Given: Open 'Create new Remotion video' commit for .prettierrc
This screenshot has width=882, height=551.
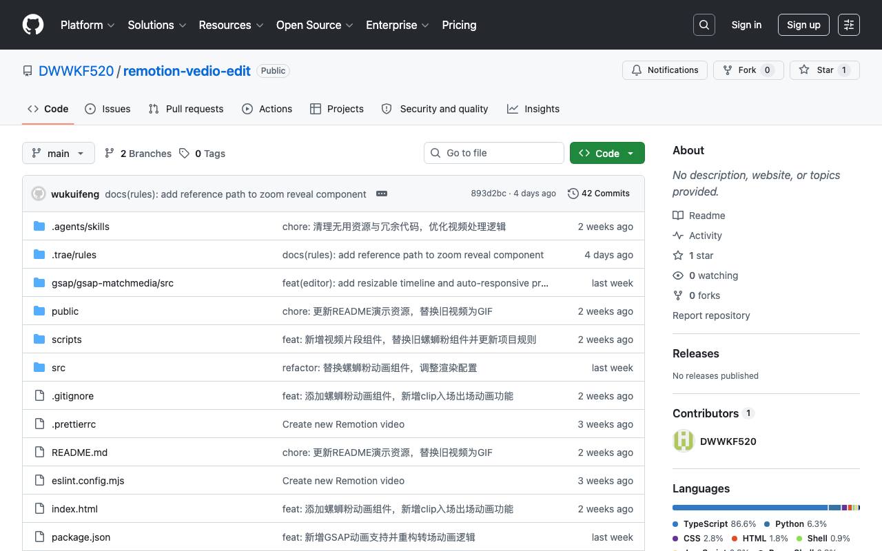Looking at the screenshot, I should (343, 424).
